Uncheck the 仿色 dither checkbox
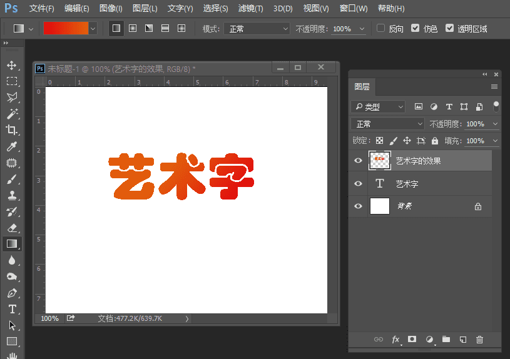The width and height of the screenshot is (510, 359). (x=416, y=29)
